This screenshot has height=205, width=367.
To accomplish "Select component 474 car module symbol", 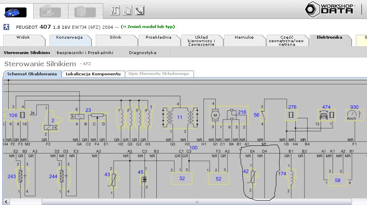I will [x=327, y=115].
